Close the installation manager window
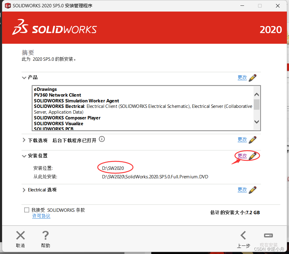 point(278,6)
